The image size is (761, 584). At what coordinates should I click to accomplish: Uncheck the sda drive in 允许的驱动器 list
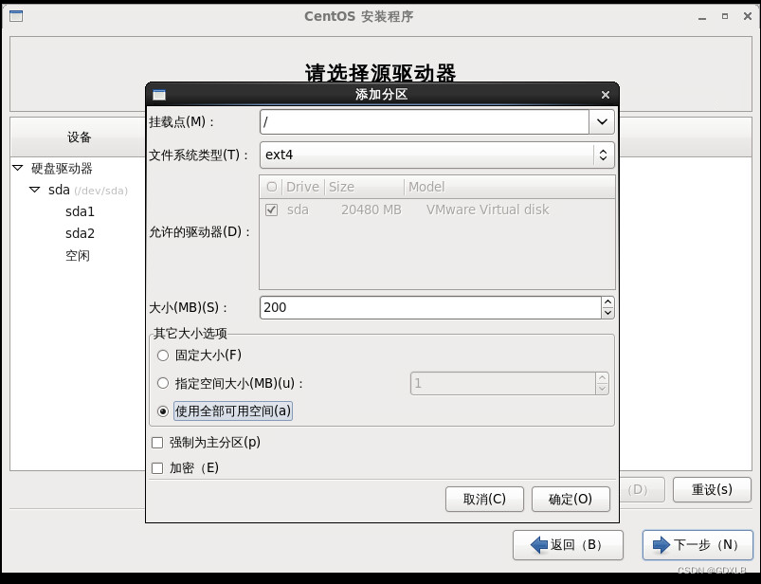(x=271, y=210)
